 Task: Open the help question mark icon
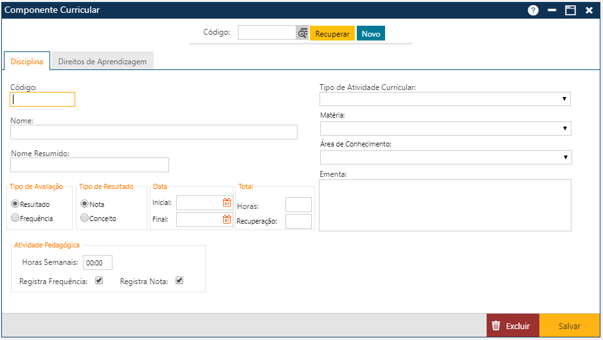533,10
